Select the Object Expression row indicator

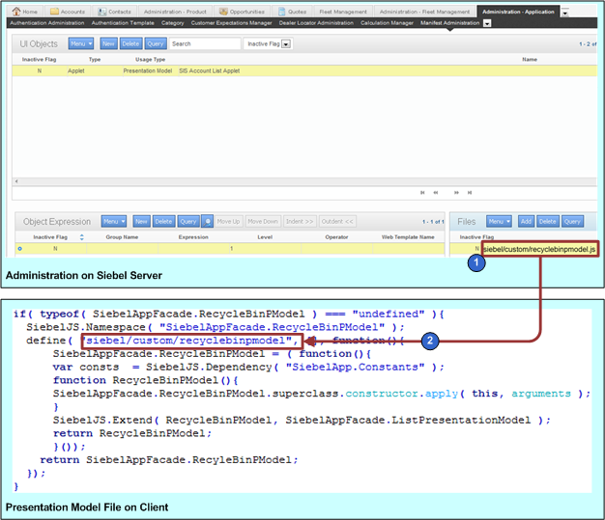[x=19, y=249]
